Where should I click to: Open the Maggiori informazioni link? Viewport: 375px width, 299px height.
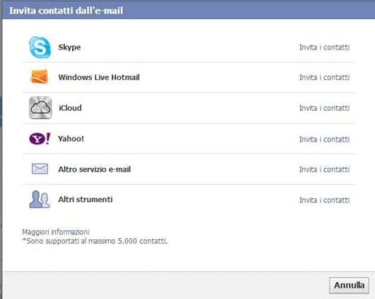pyautogui.click(x=56, y=232)
